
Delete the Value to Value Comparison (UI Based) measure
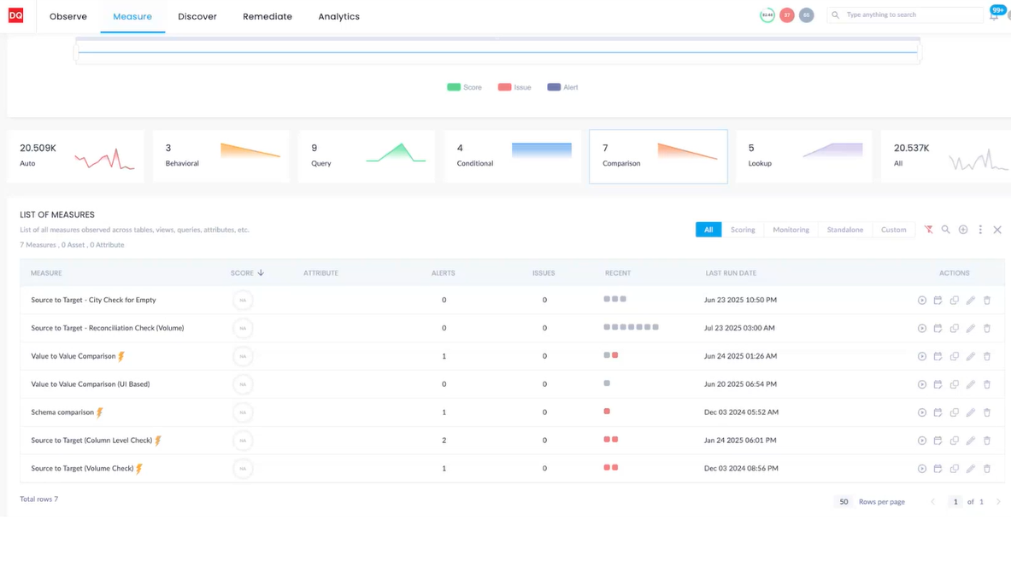tap(986, 384)
